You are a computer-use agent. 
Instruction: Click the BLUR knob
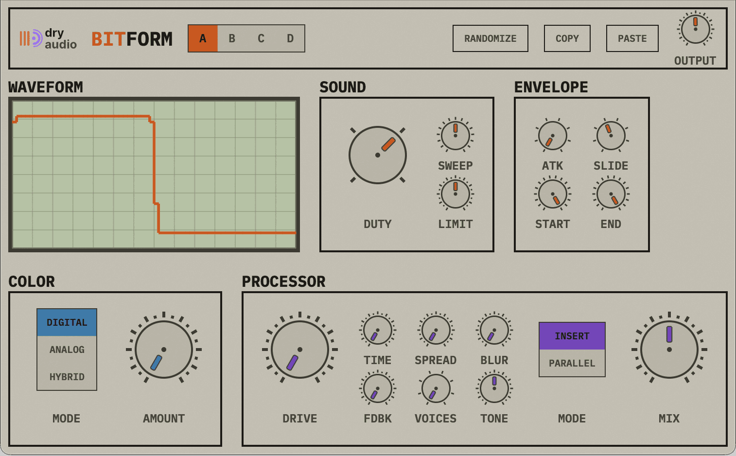[x=494, y=331]
